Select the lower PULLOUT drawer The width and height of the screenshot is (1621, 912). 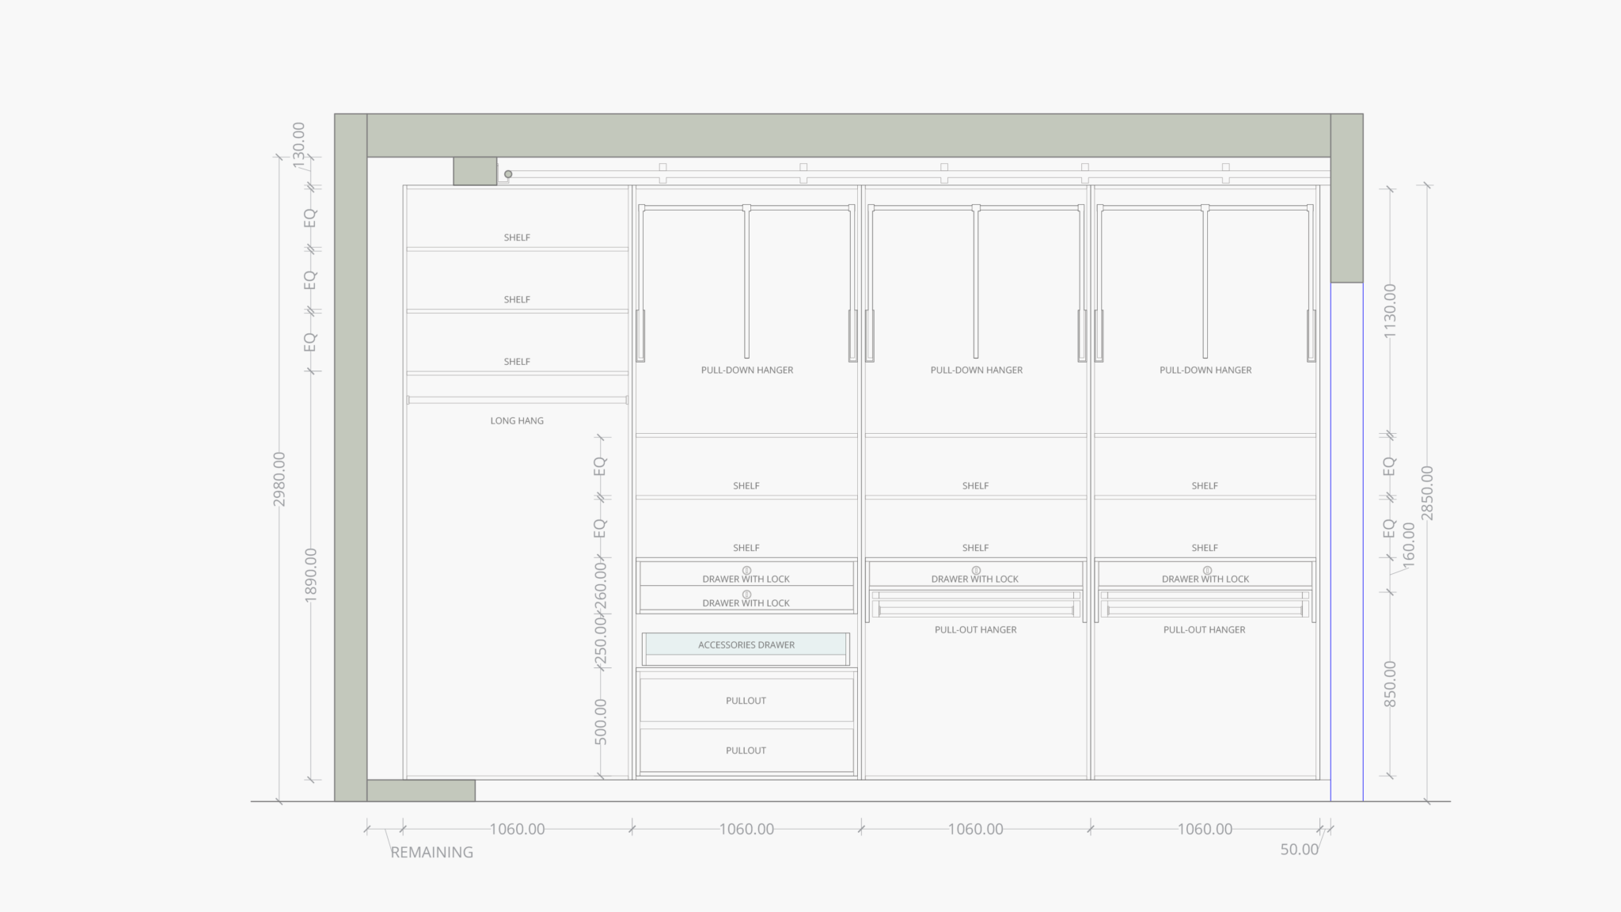point(746,750)
